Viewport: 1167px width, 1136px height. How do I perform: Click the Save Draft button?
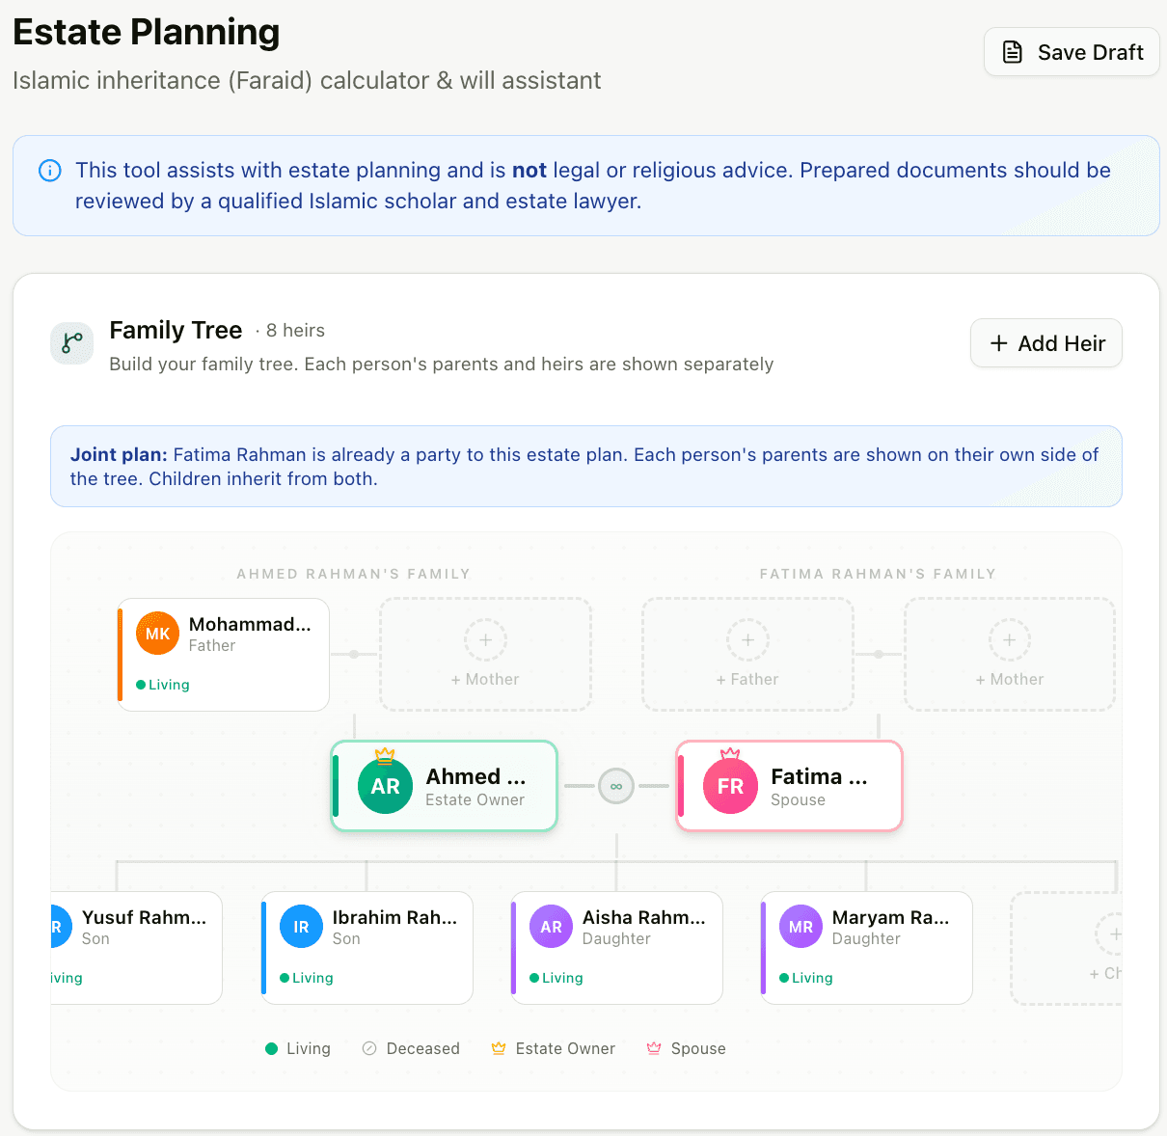[x=1071, y=52]
